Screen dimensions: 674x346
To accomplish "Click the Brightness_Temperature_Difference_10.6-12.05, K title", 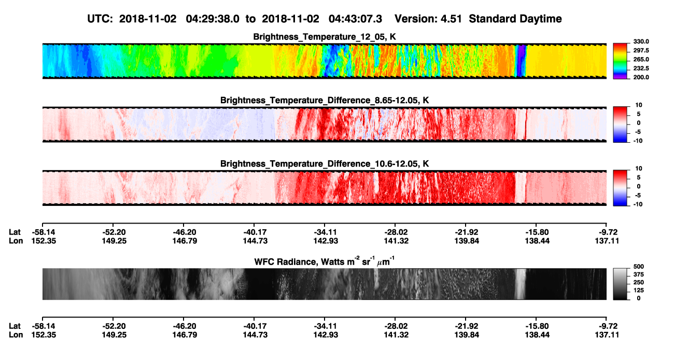I will (324, 164).
